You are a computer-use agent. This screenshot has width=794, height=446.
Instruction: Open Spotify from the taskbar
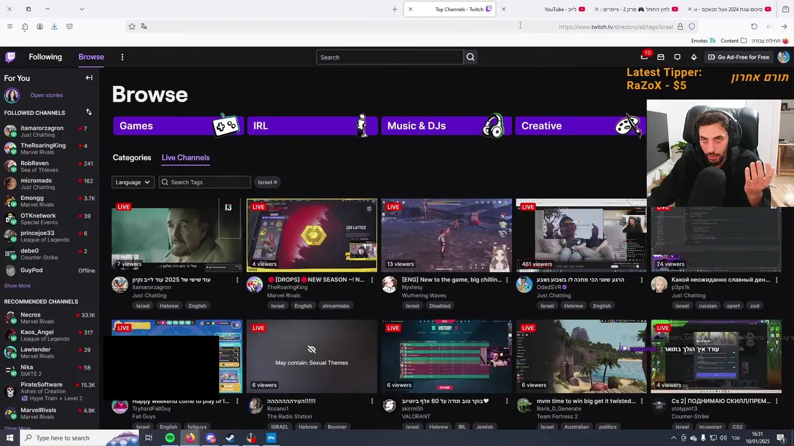170,438
